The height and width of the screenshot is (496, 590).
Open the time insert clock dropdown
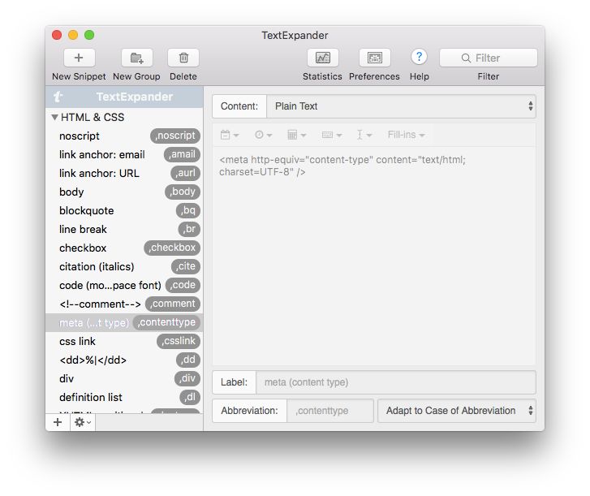[x=263, y=135]
